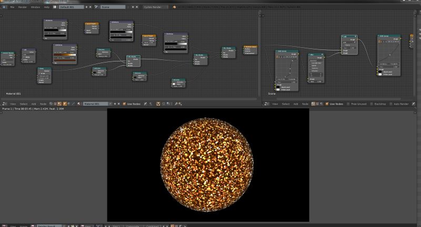The height and width of the screenshot is (227, 421).
Task: Click the White Level swatch in first RGB Curves
Action: click(x=278, y=89)
